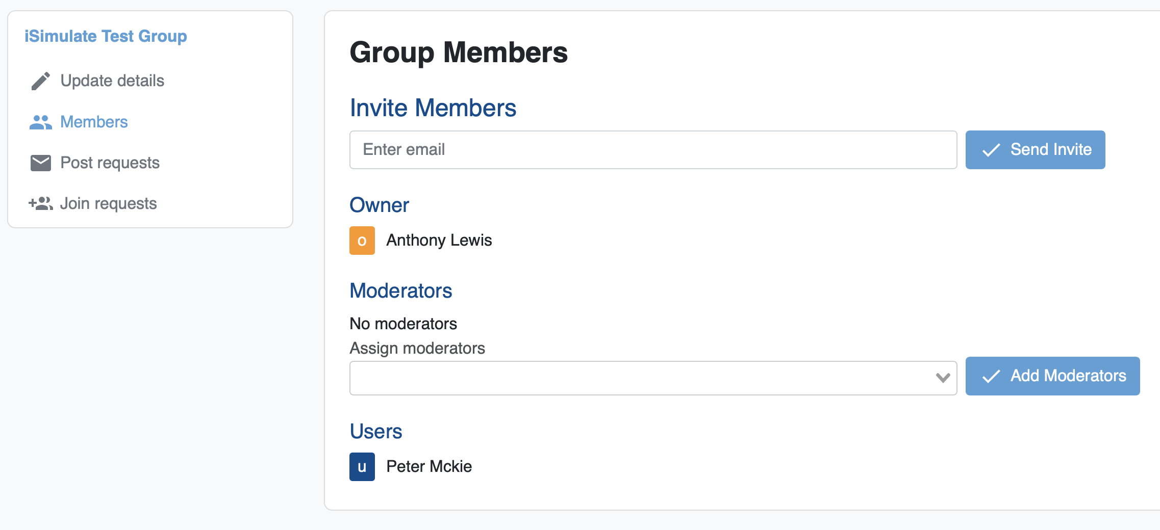Click the chevron on the moderators selector
The height and width of the screenshot is (530, 1160).
point(942,377)
